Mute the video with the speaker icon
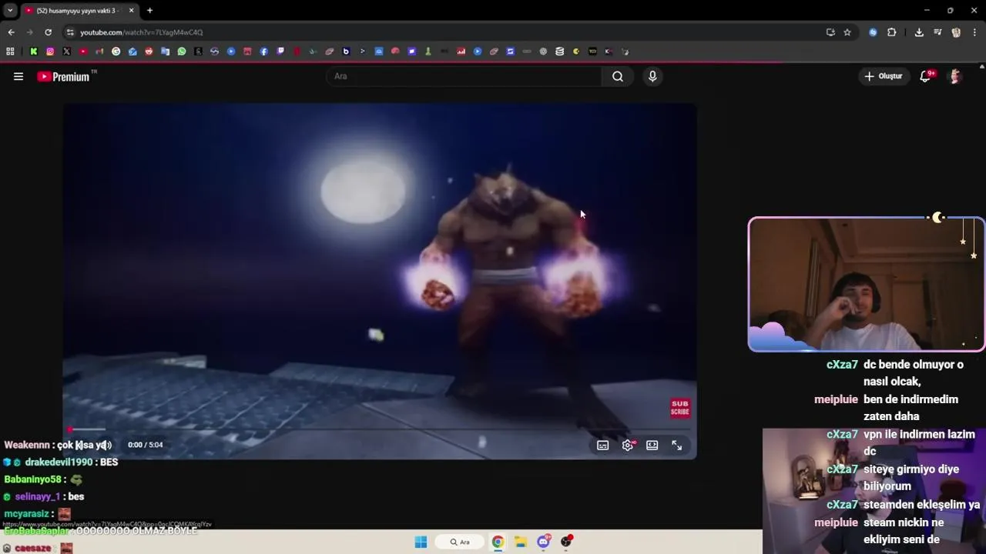Image resolution: width=986 pixels, height=554 pixels. tap(106, 445)
